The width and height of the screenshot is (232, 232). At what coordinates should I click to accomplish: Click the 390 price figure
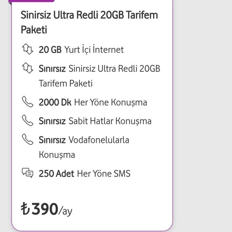[x=45, y=209]
